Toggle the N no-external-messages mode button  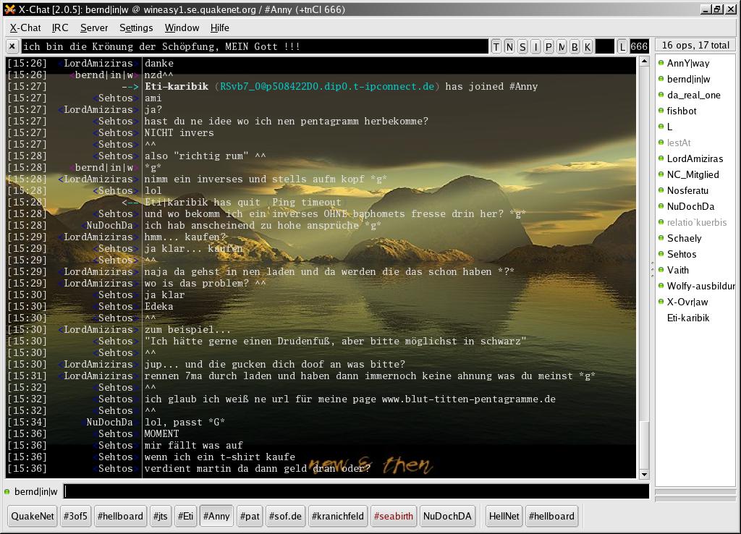click(x=509, y=46)
